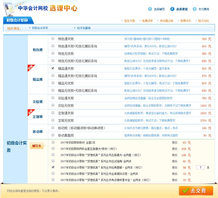
Task: Click the step 3 支付费用 indicator
Action: 201,9
